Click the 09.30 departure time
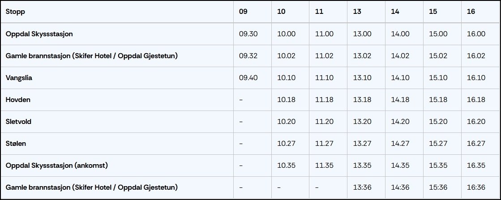The width and height of the screenshot is (501, 200). pyautogui.click(x=249, y=34)
